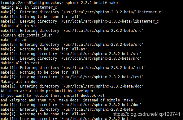Click the 'and xsltproc and then run' line

(69, 100)
